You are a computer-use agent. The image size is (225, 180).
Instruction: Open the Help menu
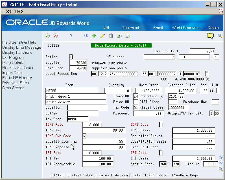(19, 11)
